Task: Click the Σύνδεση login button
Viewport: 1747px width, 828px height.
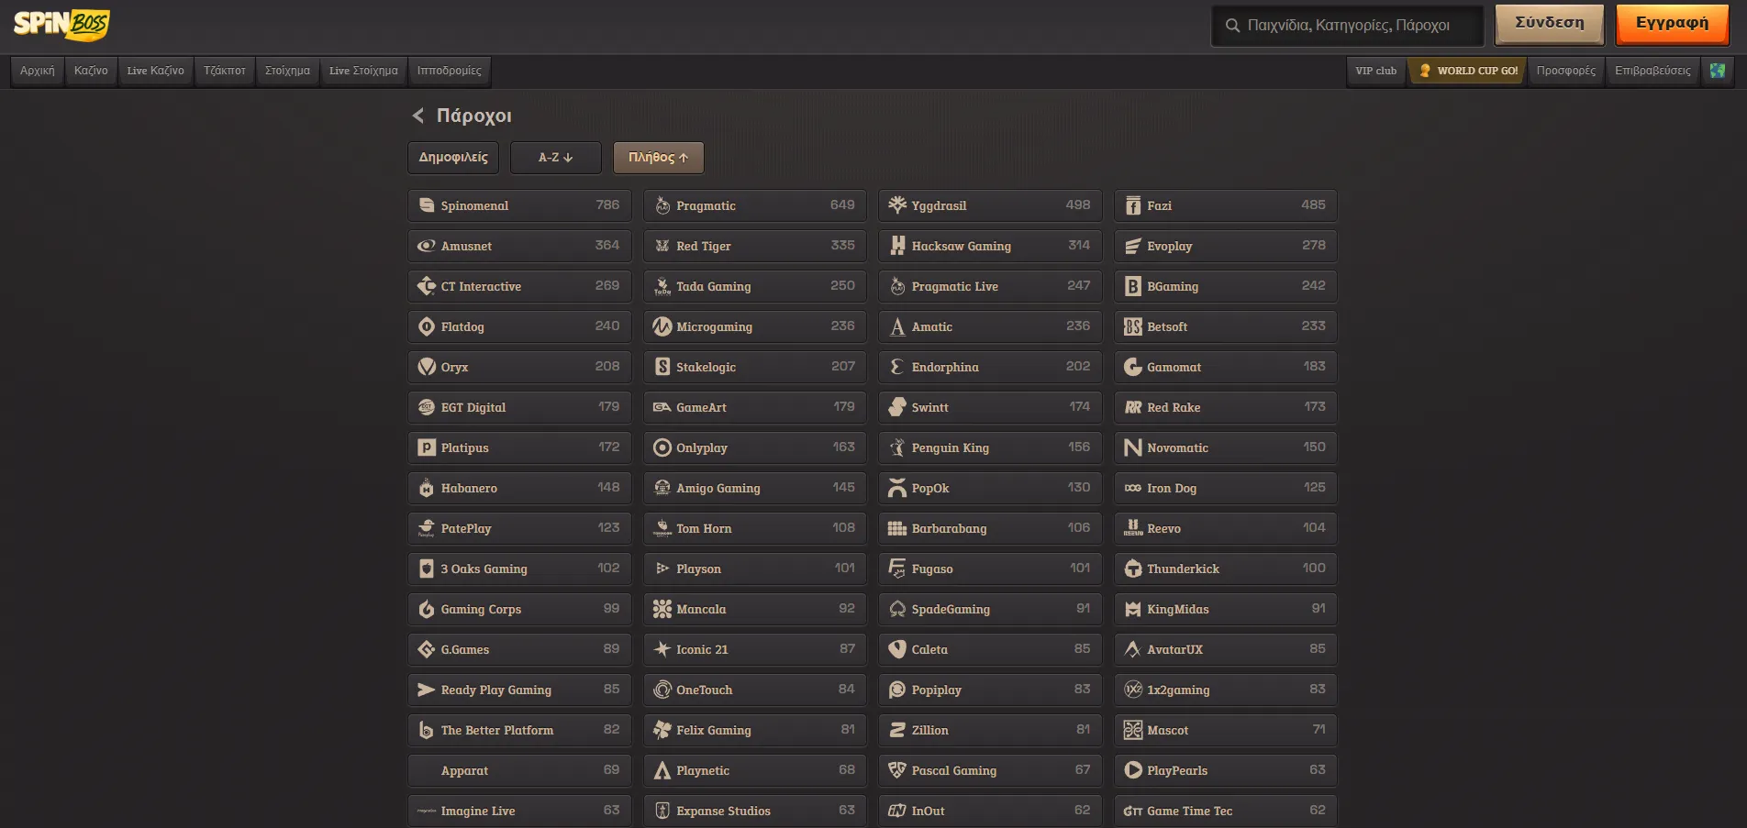Action: coord(1550,24)
